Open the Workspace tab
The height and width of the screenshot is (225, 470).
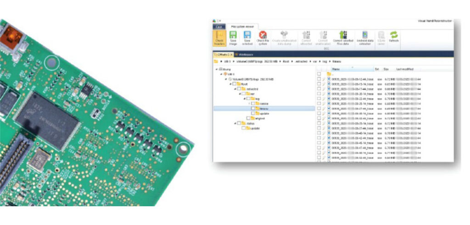(246, 55)
